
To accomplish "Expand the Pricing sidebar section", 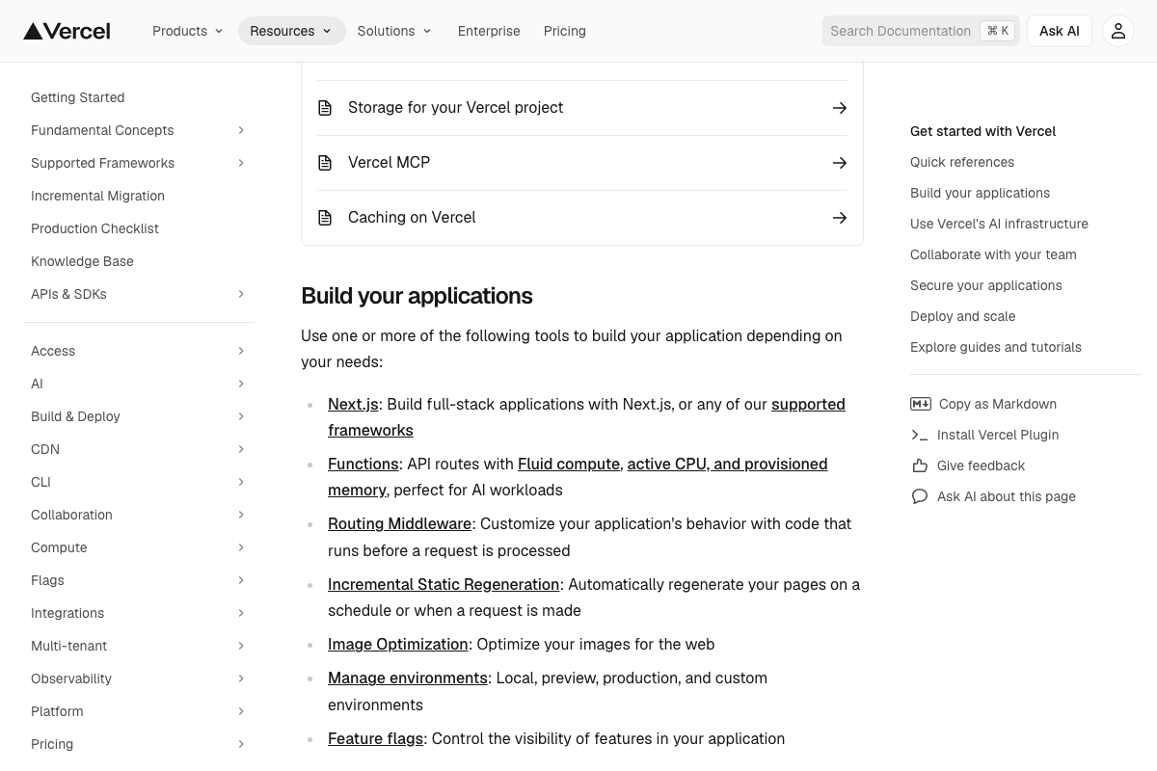I will click(241, 744).
